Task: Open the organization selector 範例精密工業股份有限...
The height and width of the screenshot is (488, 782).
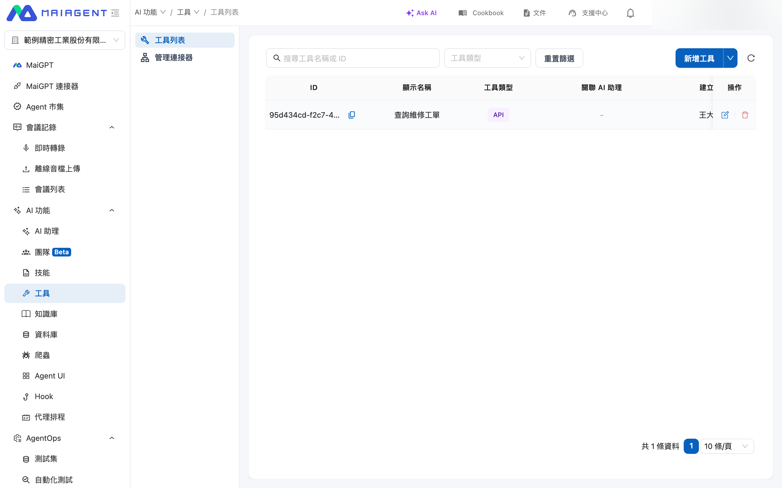Action: (x=65, y=40)
